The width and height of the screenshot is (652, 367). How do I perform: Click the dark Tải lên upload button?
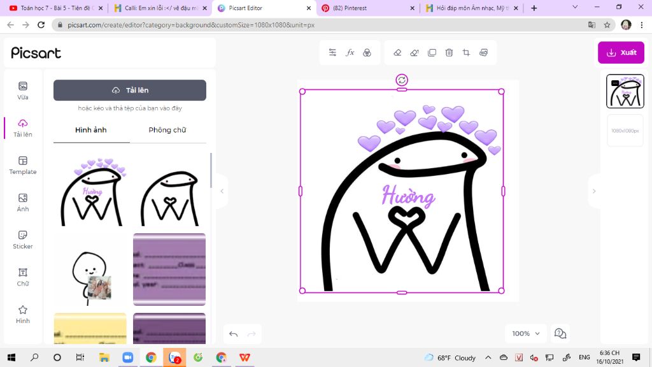130,90
